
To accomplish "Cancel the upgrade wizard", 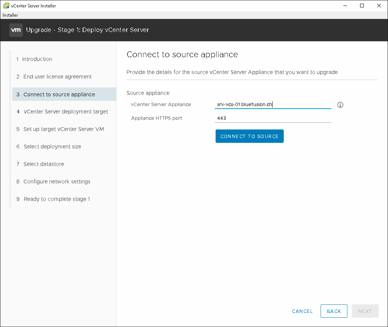I will click(x=302, y=311).
